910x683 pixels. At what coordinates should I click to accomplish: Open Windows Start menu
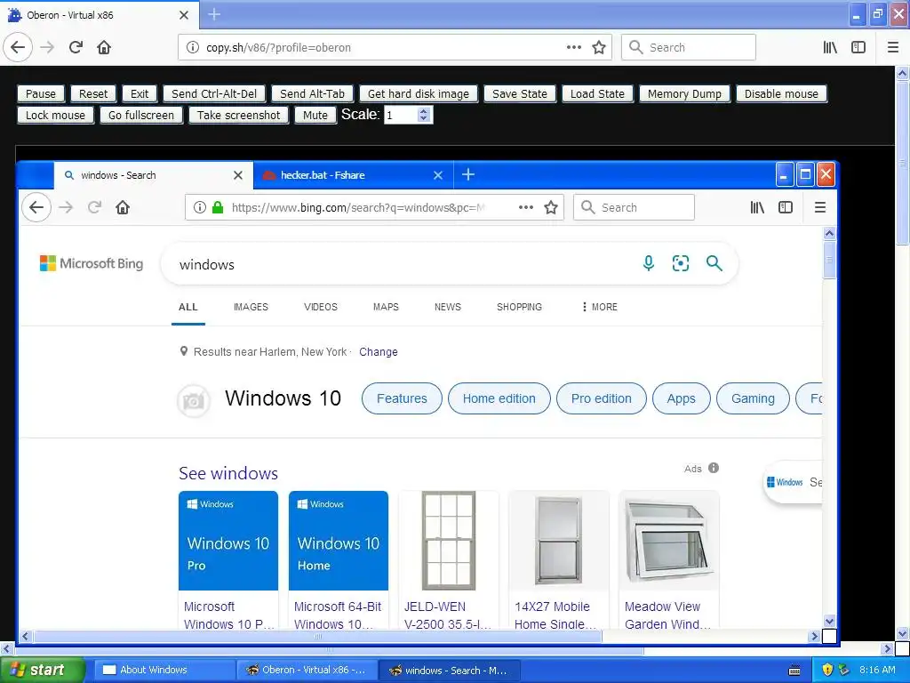point(42,670)
